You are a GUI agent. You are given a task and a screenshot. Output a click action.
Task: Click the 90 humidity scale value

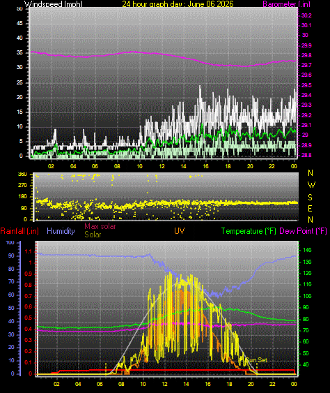(x=11, y=256)
